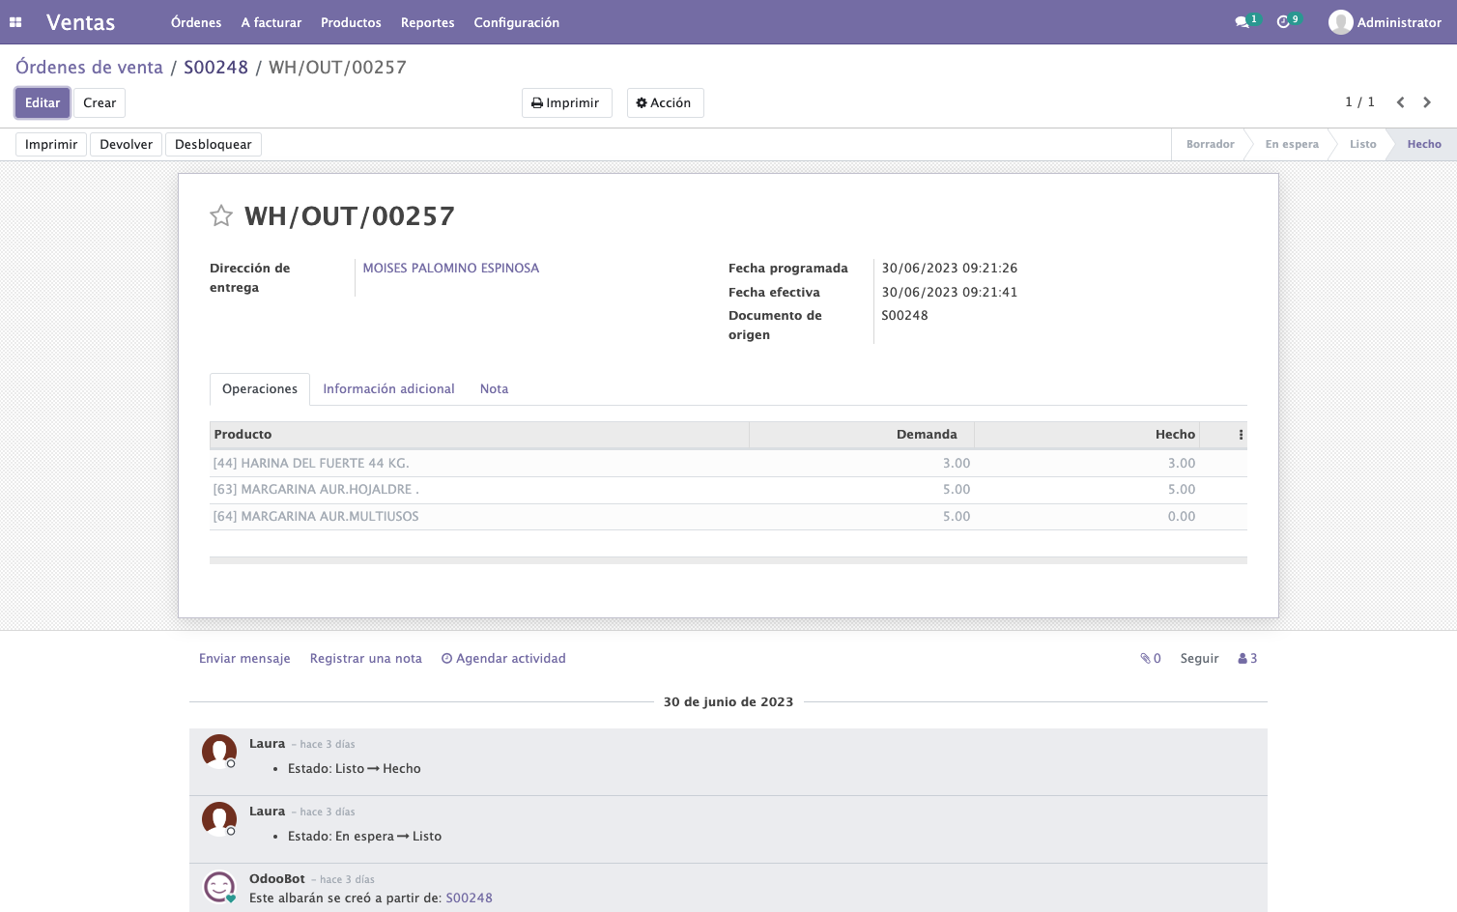Click OdooBot avatar in chatter
This screenshot has width=1457, height=912.
[219, 886]
